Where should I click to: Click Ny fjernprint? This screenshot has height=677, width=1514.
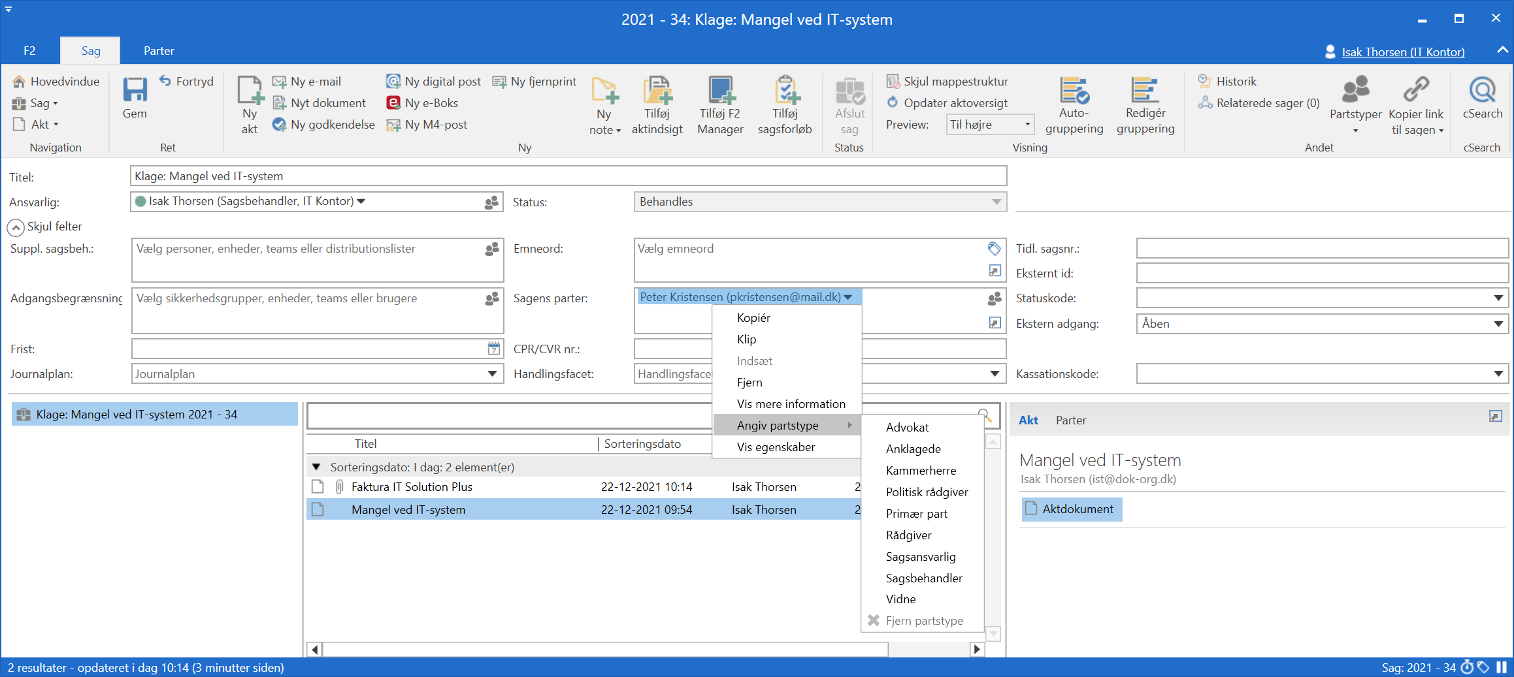point(535,81)
